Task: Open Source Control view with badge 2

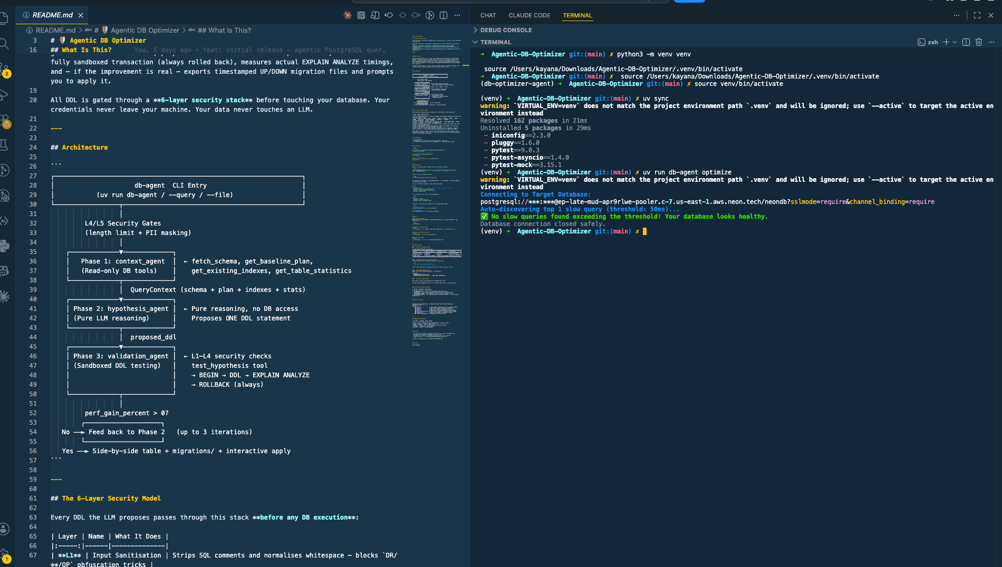Action: point(5,70)
